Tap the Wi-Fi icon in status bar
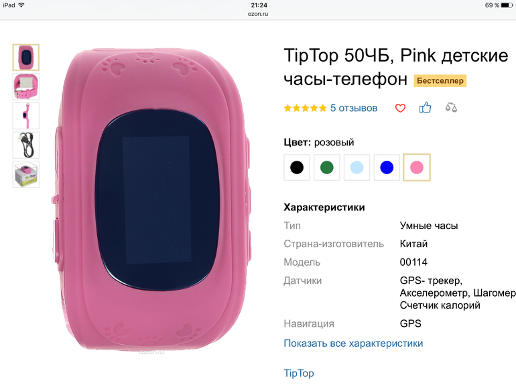516x387 pixels. pos(21,5)
